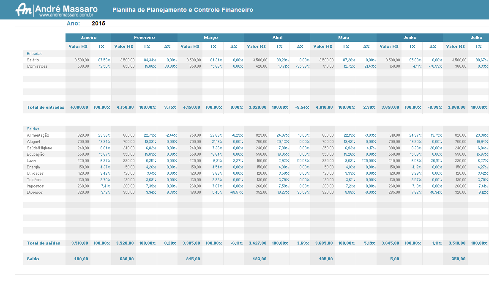Click the Abril month header
489x297 pixels.
[277, 38]
